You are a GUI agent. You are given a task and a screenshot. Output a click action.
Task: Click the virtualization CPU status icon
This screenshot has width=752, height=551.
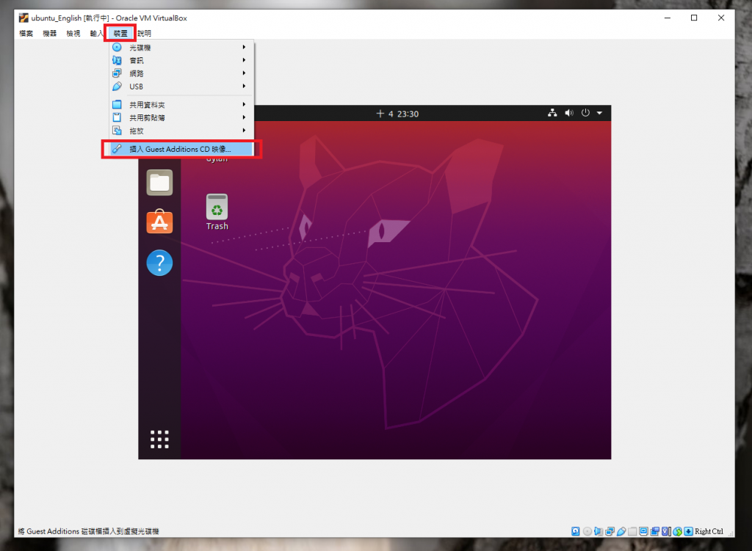coord(666,531)
